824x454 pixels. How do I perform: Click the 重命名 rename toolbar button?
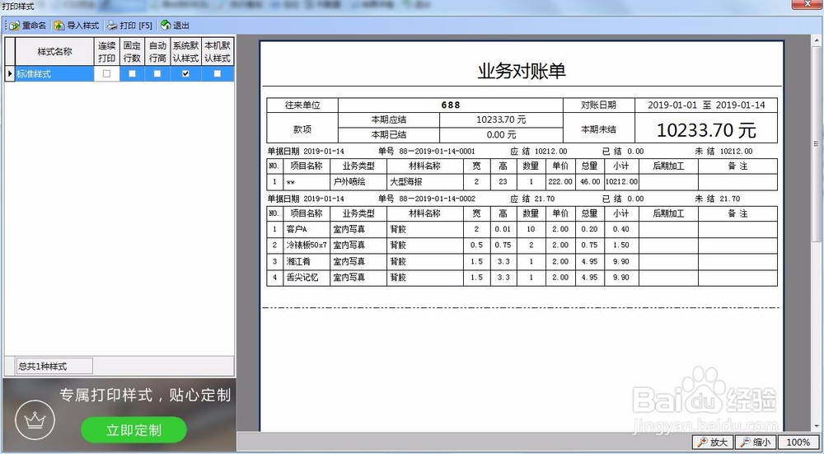coord(27,26)
